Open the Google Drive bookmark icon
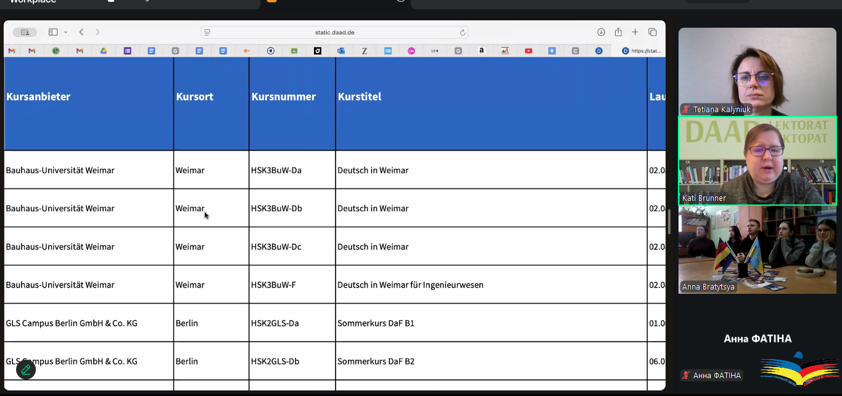Screen dimensions: 842x396 click(x=104, y=51)
